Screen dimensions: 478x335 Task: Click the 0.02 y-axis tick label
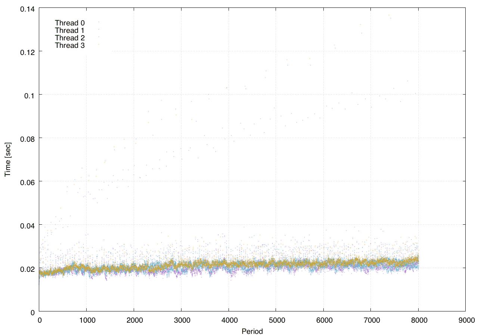tap(28, 268)
